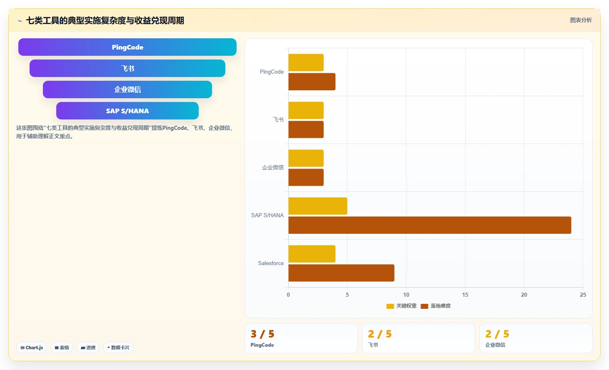Click the 数据卡片 tag chip

tap(118, 348)
